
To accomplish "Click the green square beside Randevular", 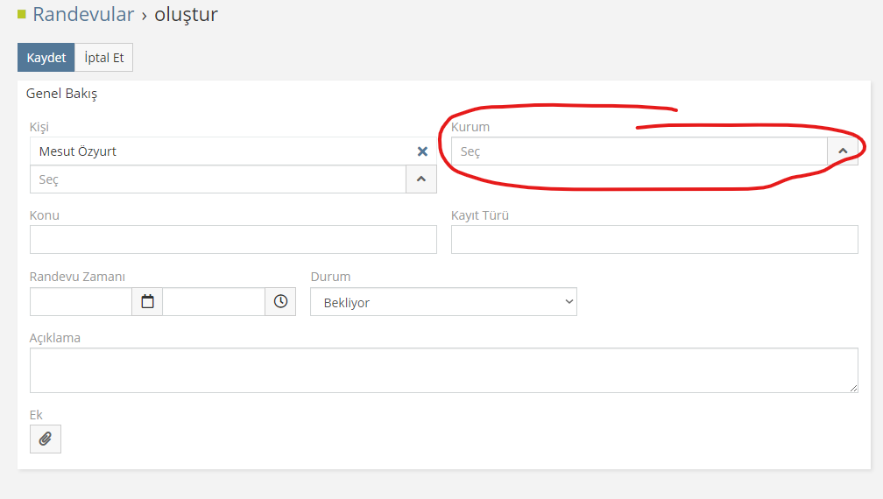I will 22,14.
